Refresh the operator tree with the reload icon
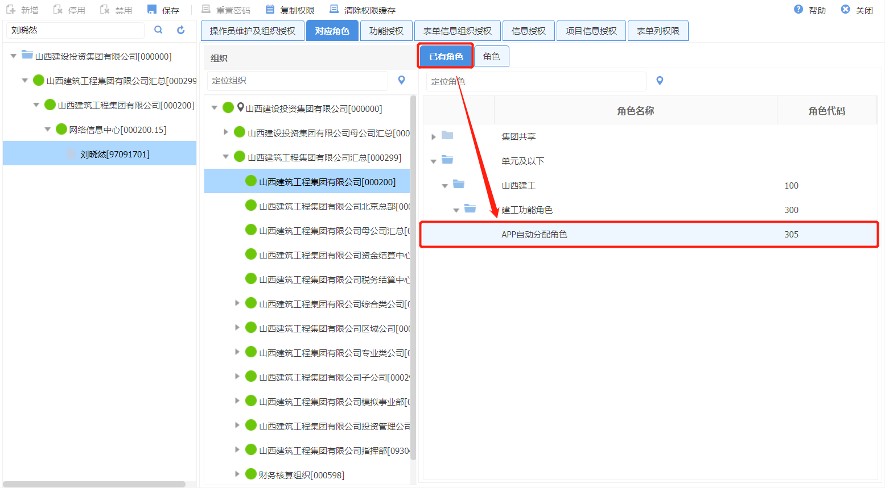885x488 pixels. [x=181, y=30]
